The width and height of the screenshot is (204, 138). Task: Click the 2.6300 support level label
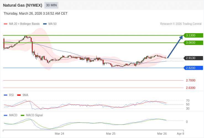click(x=190, y=88)
